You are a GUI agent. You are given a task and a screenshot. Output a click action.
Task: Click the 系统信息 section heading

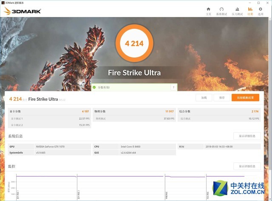coord(15,136)
